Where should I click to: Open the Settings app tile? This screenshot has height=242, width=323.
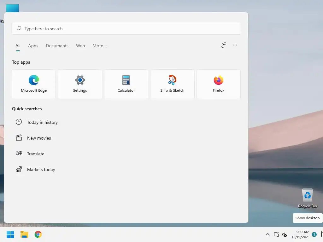click(80, 84)
